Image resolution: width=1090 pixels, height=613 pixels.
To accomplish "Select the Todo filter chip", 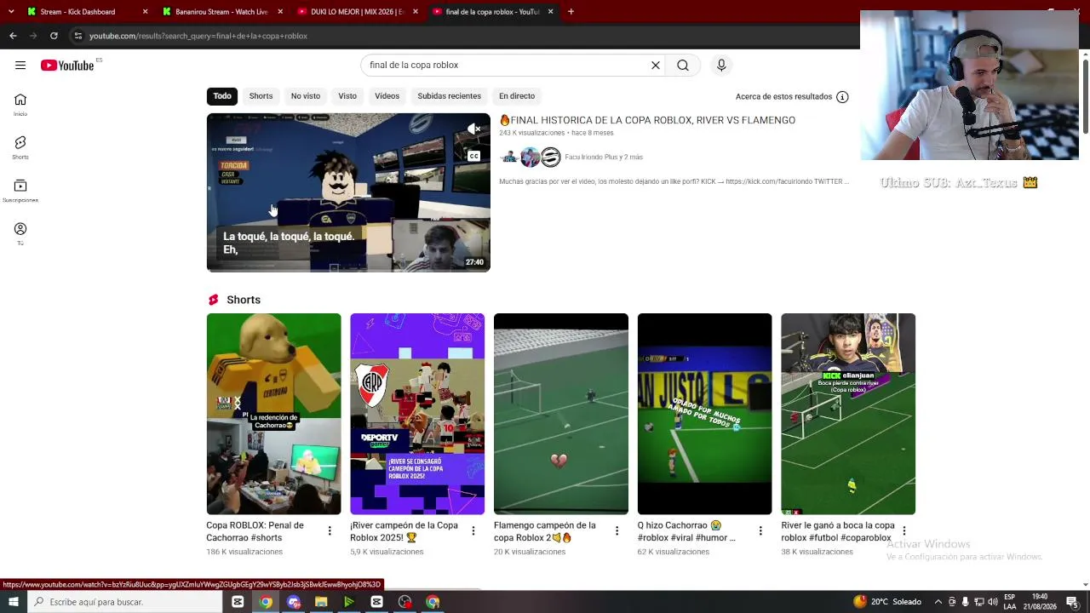I will [222, 96].
